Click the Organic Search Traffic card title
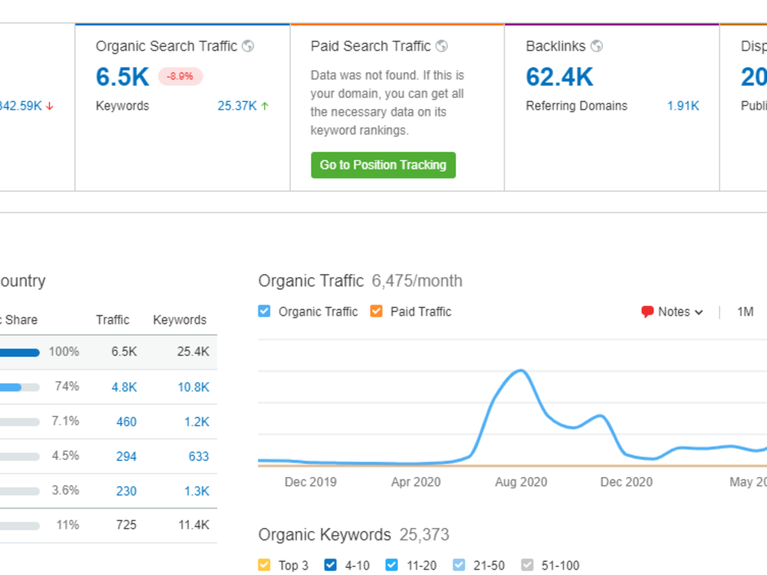The image size is (767, 575). (x=166, y=46)
